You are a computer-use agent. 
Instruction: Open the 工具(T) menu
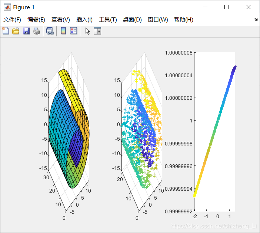pos(108,20)
